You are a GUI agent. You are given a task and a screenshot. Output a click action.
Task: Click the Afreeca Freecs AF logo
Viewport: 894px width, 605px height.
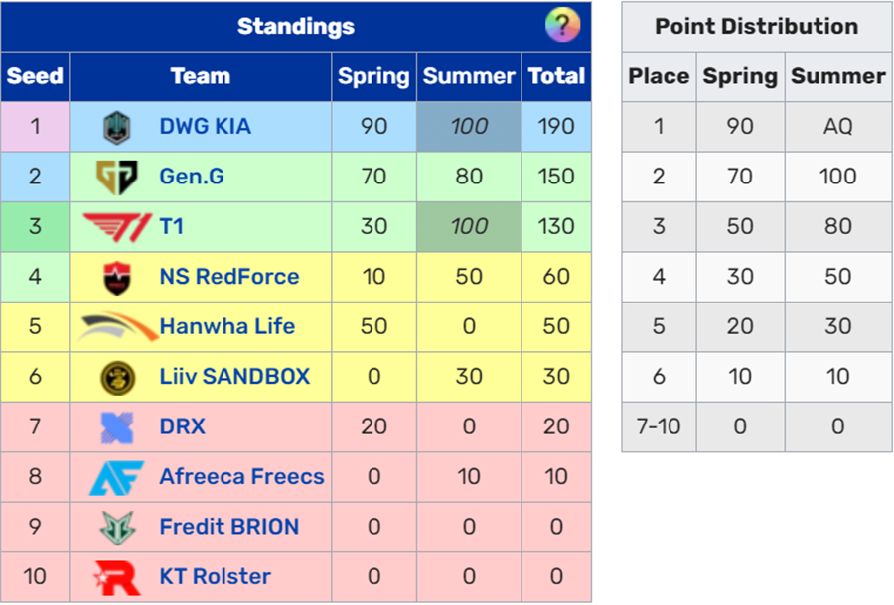click(x=117, y=477)
